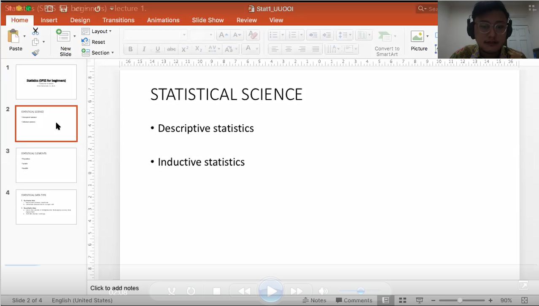Click to add notes field
The height and width of the screenshot is (306, 539).
[114, 288]
